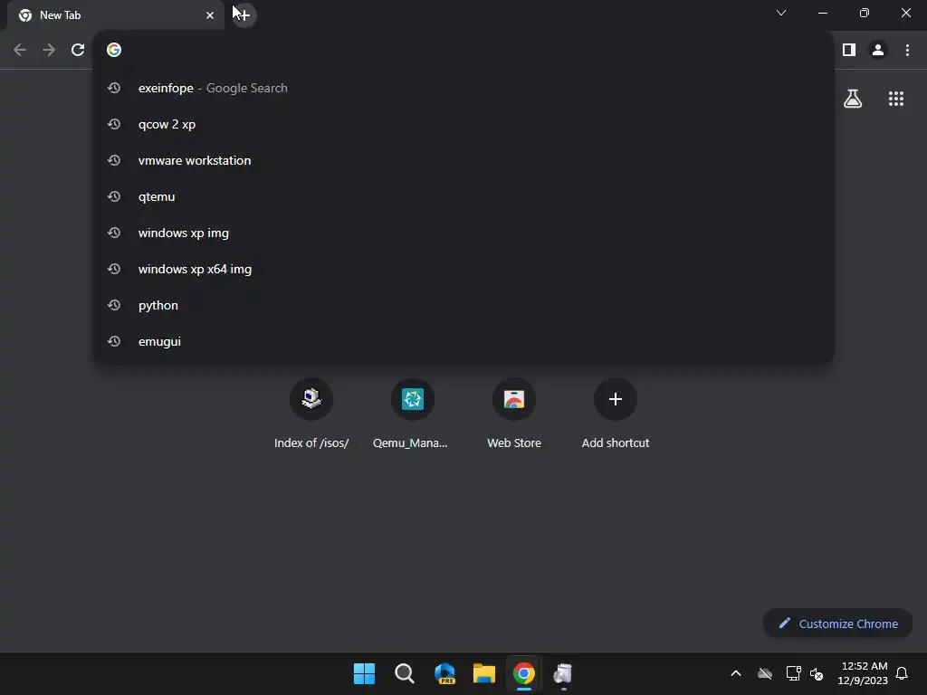Select 'windows xp img' suggestion
This screenshot has height=695, width=927.
pyautogui.click(x=463, y=233)
